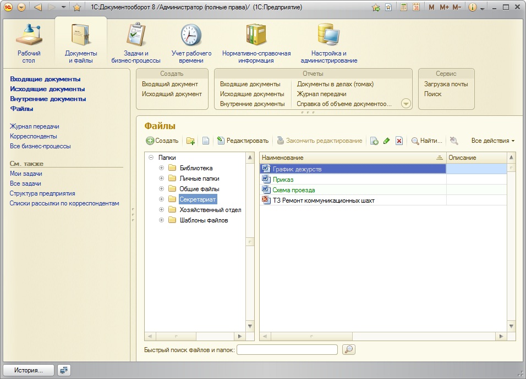526x379 pixels.
Task: Click the quick file search input field
Action: [287, 350]
